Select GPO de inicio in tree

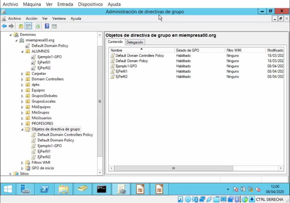tap(43, 168)
